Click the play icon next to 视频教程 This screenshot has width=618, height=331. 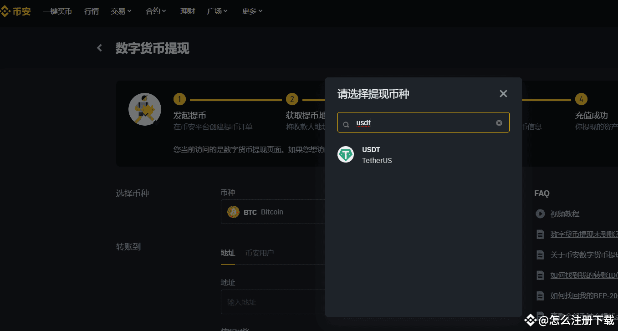click(540, 214)
